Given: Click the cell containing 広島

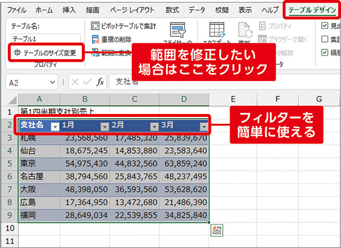Looking at the screenshot, I should click(x=39, y=203).
